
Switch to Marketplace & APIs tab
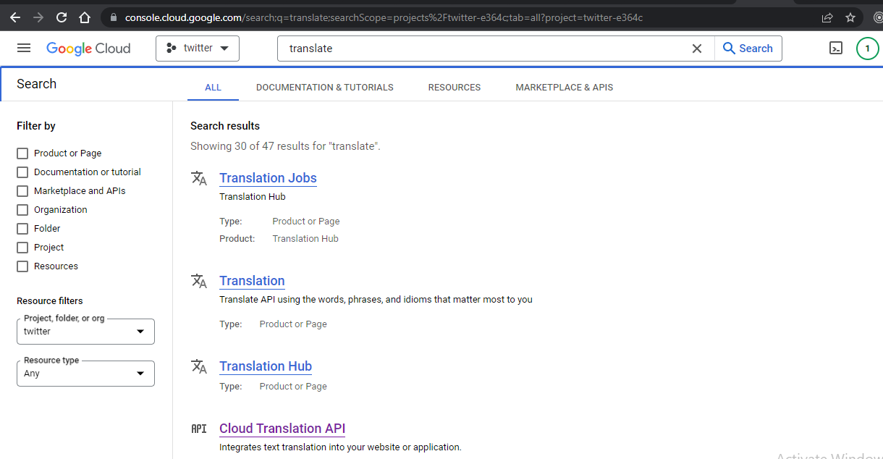565,88
